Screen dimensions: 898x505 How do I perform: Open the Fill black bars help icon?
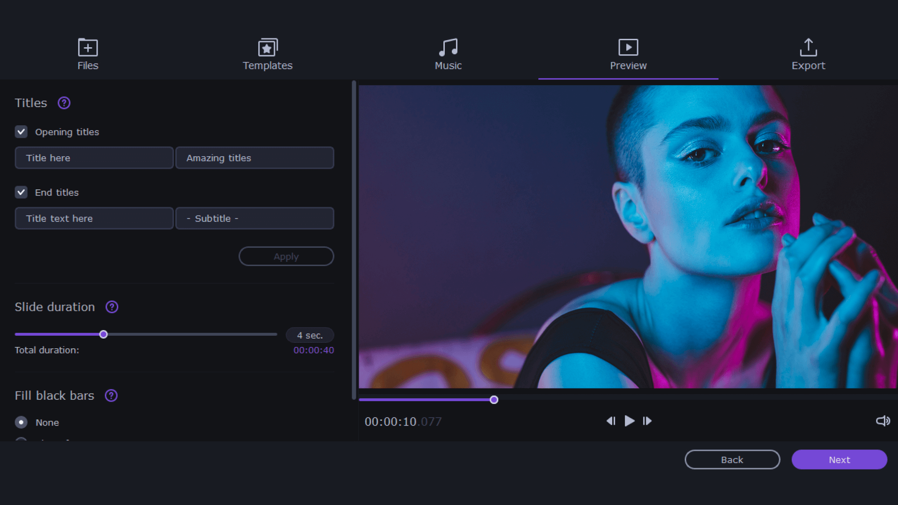point(111,395)
